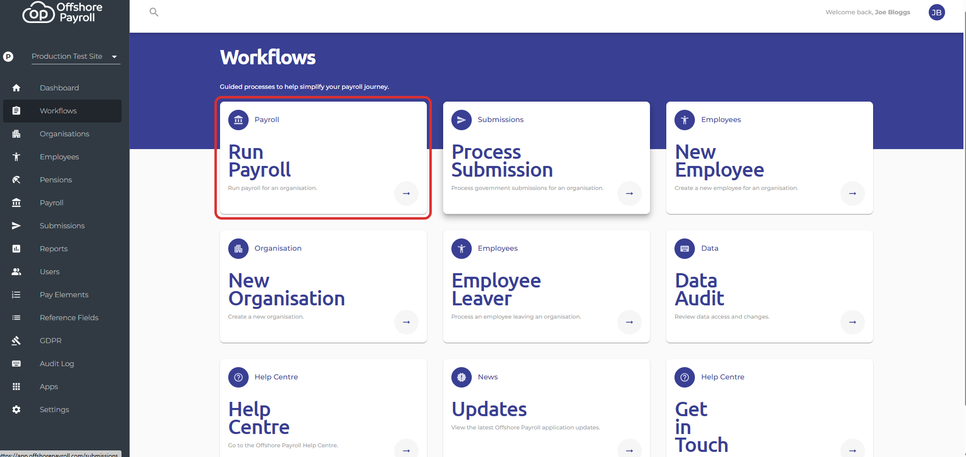Open the Get in Touch card title

coord(702,427)
